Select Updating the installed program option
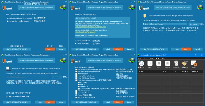This screenshot has width=205, height=106. 8,21
